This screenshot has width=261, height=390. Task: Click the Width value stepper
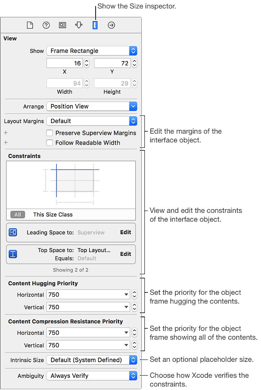(86, 83)
